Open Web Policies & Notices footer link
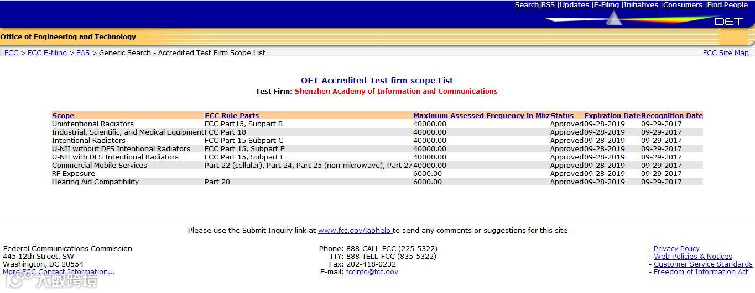 pos(693,257)
